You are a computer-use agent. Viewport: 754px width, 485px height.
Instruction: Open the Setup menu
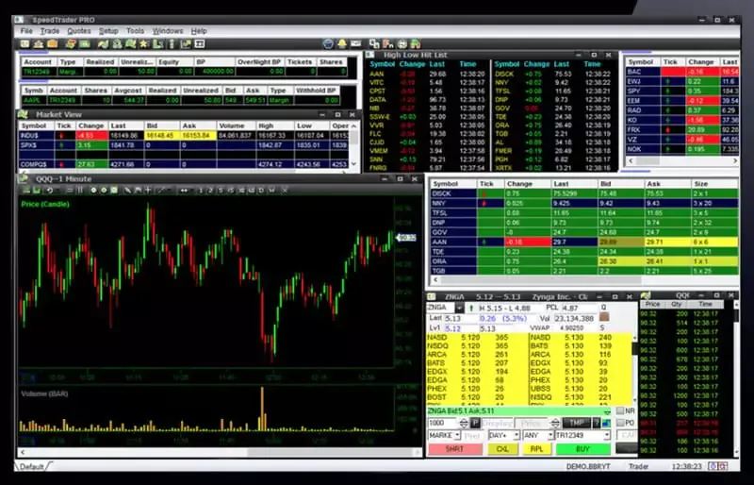pyautogui.click(x=108, y=31)
